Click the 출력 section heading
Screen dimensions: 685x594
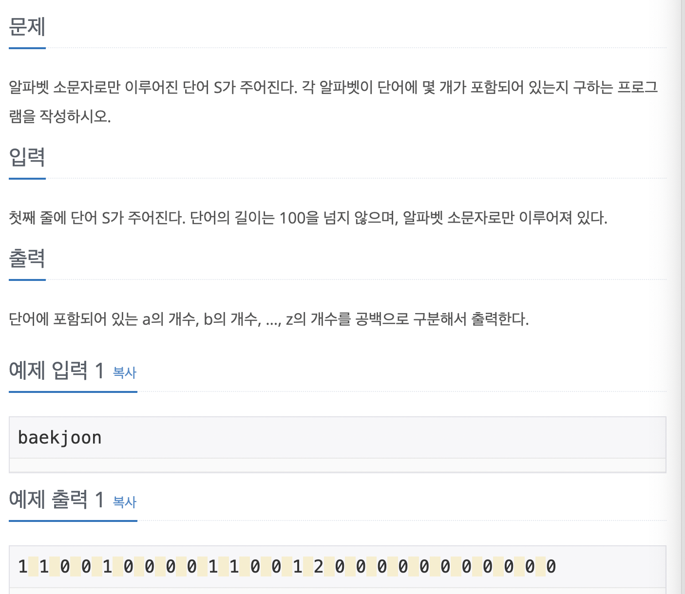point(27,258)
